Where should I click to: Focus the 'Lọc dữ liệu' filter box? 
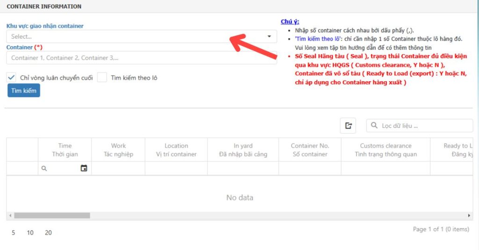tap(420, 125)
